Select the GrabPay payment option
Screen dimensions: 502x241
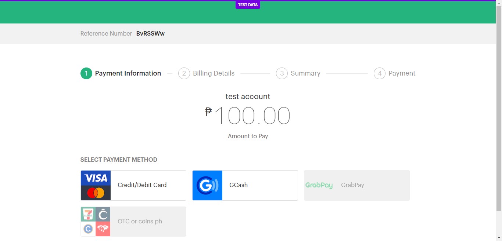(352, 185)
